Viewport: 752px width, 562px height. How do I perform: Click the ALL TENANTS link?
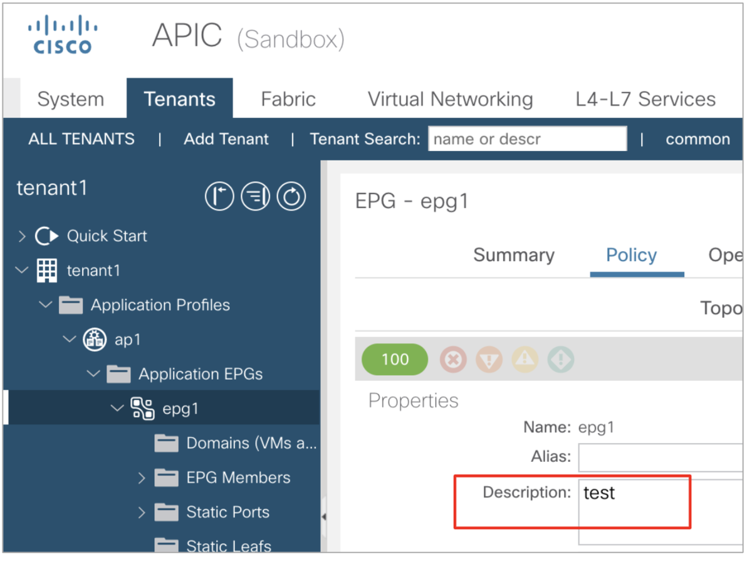tap(81, 139)
